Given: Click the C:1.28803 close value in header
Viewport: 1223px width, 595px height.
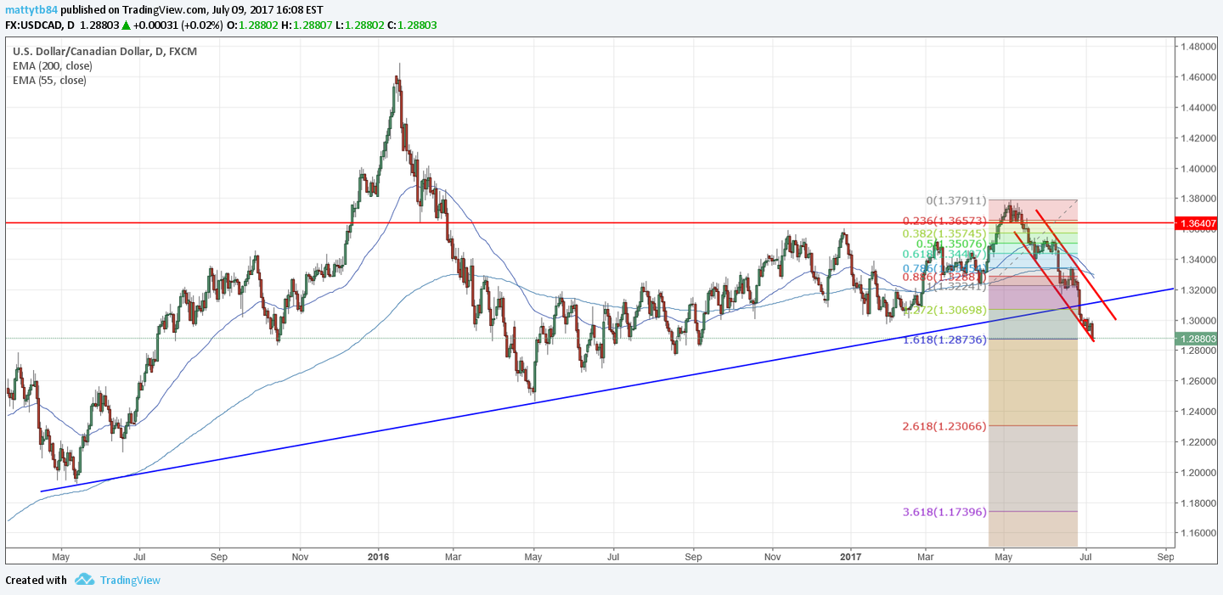Looking at the screenshot, I should [x=412, y=25].
